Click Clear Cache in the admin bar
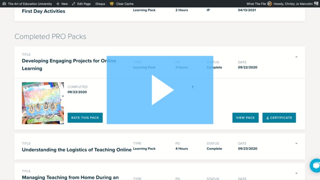This screenshot has width=320, height=180. click(125, 4)
